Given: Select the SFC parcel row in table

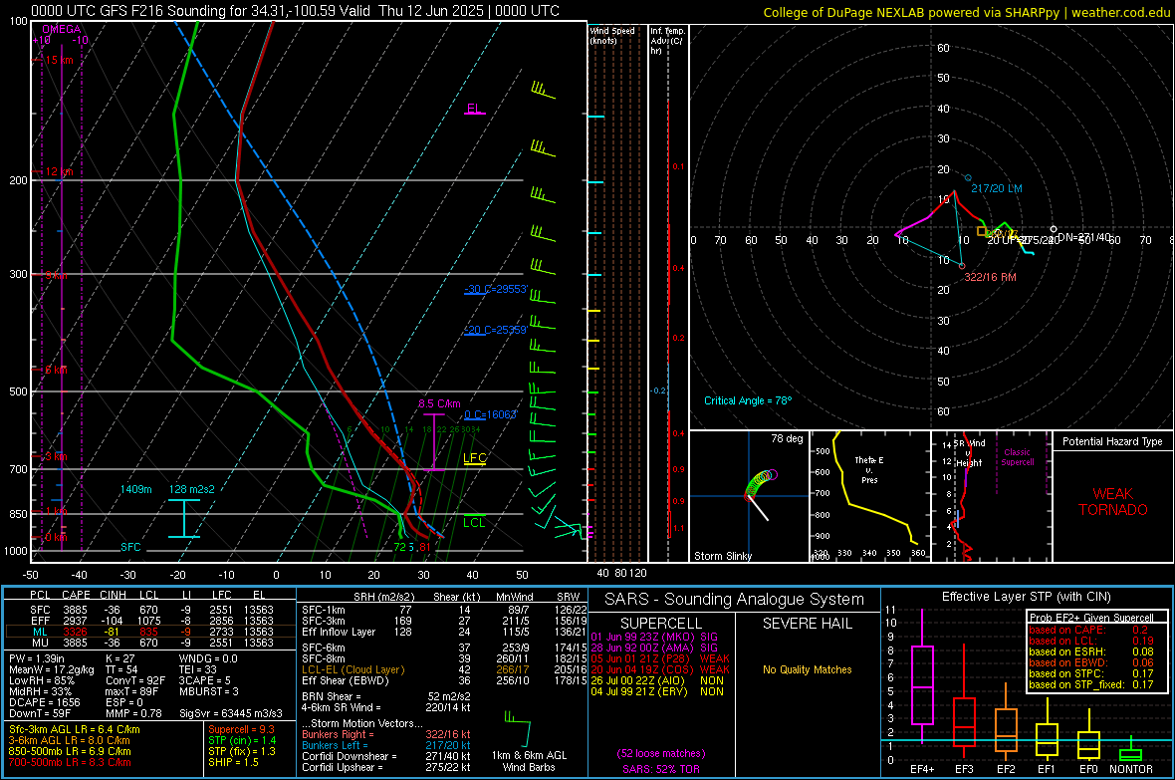Looking at the screenshot, I should coord(150,610).
